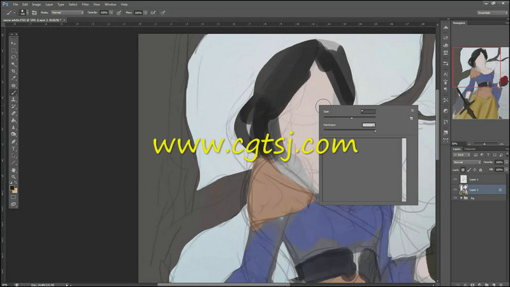Select the History Brush tool
510x287 pixels.
pyautogui.click(x=13, y=107)
